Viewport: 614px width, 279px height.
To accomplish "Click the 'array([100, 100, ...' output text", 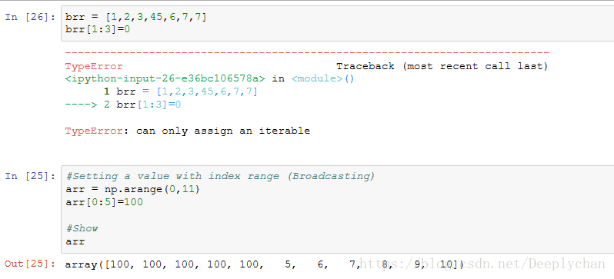I will 265,265.
